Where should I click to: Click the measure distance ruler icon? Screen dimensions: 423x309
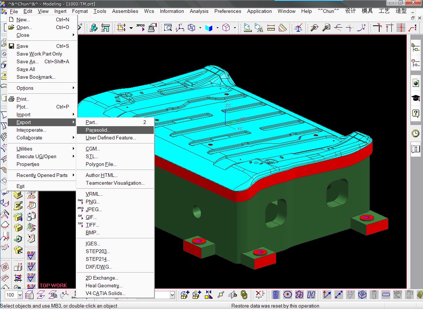click(271, 28)
